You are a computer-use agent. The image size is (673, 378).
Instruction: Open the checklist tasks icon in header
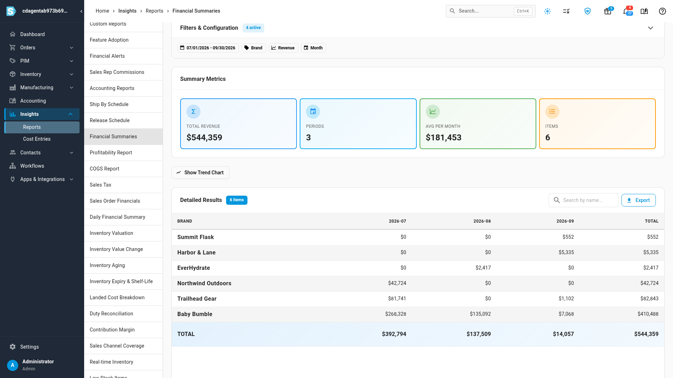566,11
